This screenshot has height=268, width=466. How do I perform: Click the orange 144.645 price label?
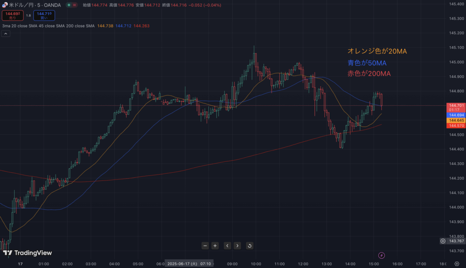pyautogui.click(x=456, y=120)
